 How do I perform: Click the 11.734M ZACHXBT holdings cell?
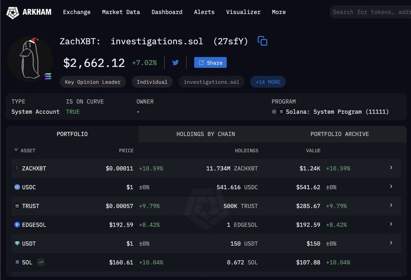pyautogui.click(x=232, y=168)
